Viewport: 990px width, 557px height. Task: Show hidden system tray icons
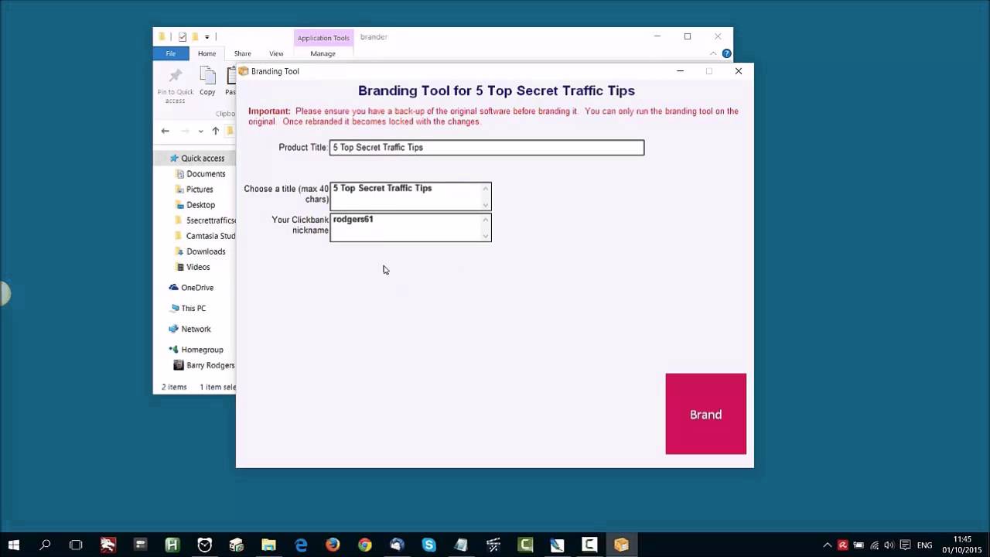click(x=827, y=545)
